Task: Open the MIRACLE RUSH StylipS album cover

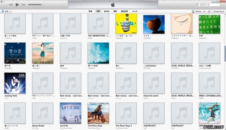Action: click(x=209, y=113)
